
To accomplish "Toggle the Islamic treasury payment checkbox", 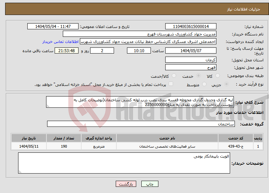I will pos(171,84).
